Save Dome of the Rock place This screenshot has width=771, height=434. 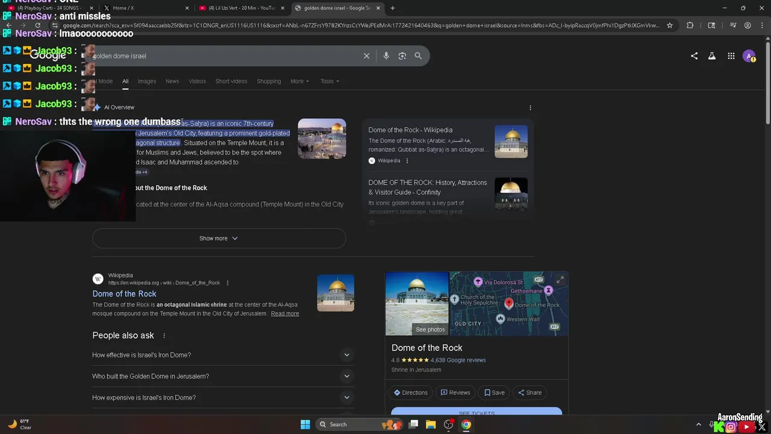click(x=495, y=392)
